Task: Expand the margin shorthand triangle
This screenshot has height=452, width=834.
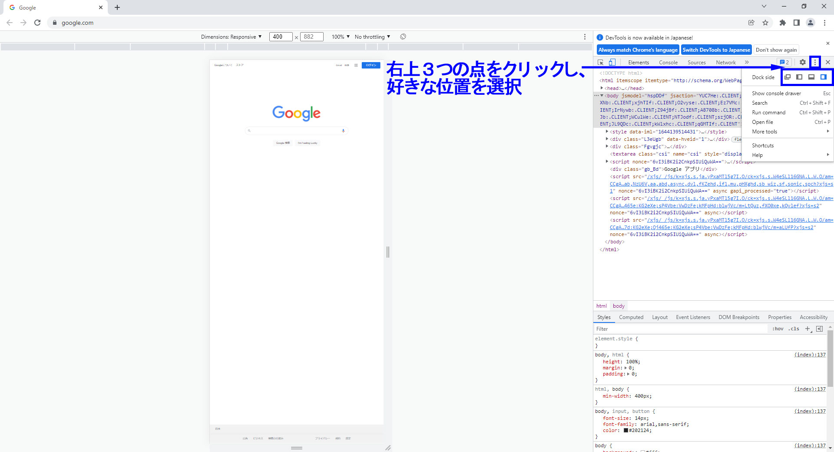Action: (x=625, y=368)
